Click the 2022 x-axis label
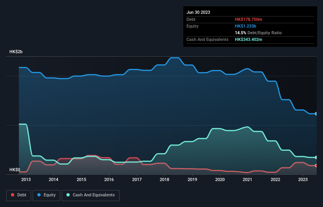323x207 pixels. pyautogui.click(x=275, y=179)
